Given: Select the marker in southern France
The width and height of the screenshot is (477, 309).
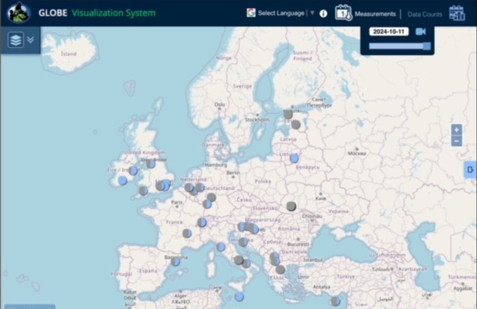Looking at the screenshot, I should [x=187, y=233].
